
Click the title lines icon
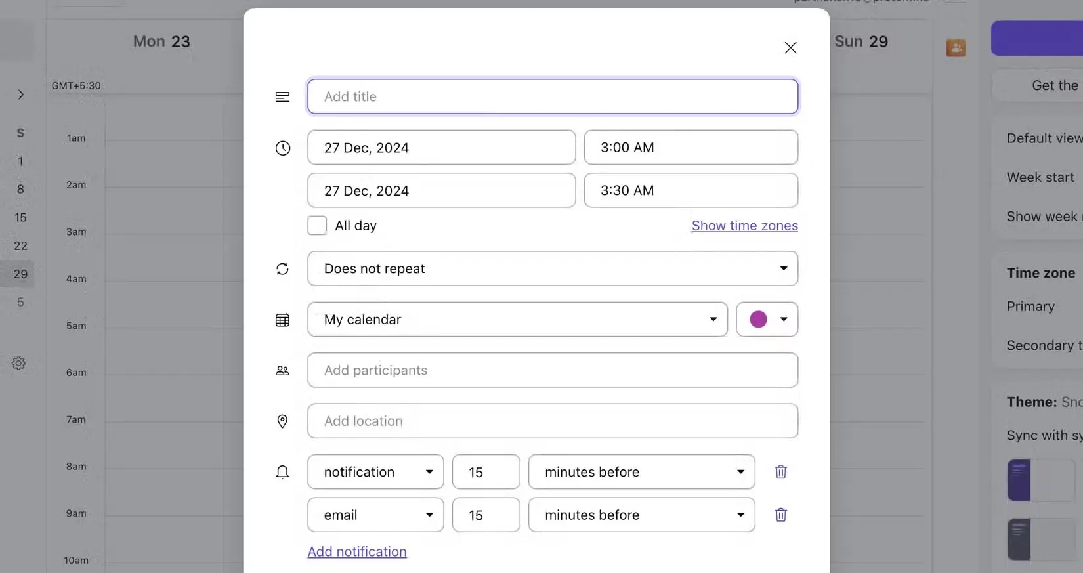coord(282,97)
